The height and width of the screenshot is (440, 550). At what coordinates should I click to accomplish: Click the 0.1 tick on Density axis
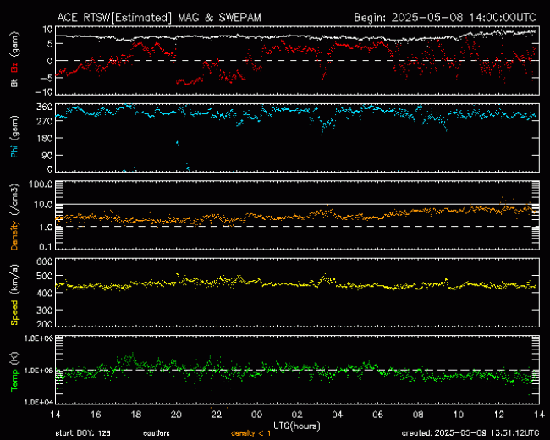point(46,247)
